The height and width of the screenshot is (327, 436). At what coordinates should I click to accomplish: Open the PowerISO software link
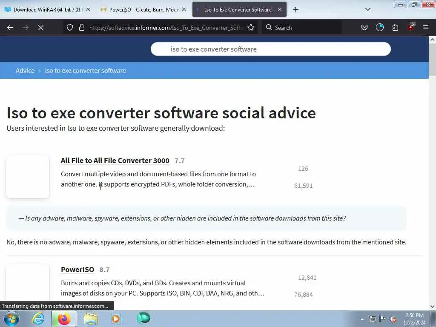[x=77, y=270]
